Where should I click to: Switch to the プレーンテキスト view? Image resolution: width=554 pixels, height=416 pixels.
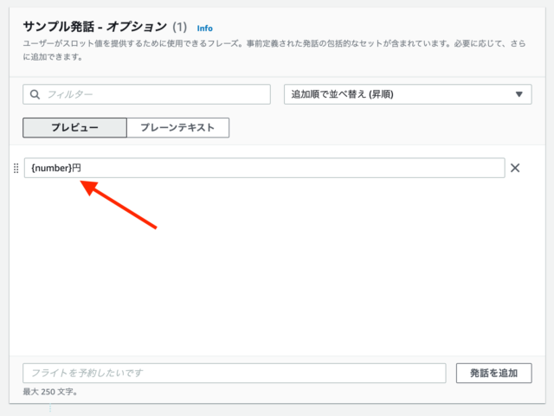coord(177,128)
